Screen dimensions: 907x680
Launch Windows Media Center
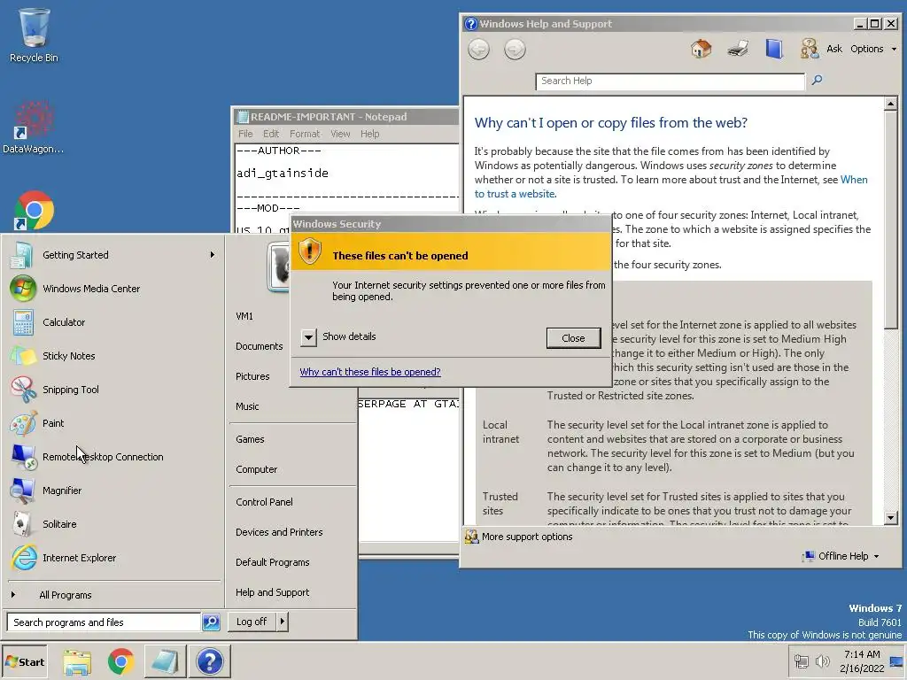click(113, 289)
